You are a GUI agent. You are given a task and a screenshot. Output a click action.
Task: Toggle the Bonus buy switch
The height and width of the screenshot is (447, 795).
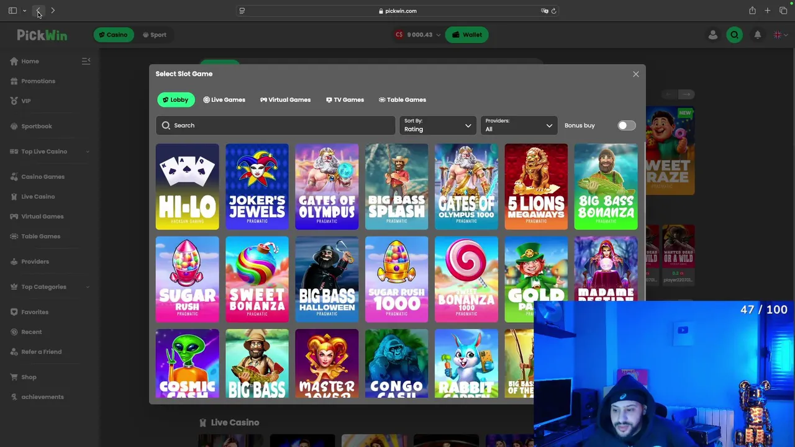(626, 125)
